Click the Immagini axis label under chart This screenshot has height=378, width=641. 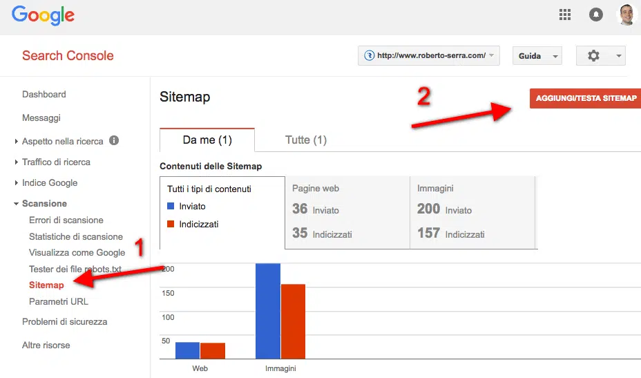pos(280,368)
